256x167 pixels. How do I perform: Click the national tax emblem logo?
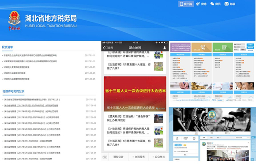(15, 21)
